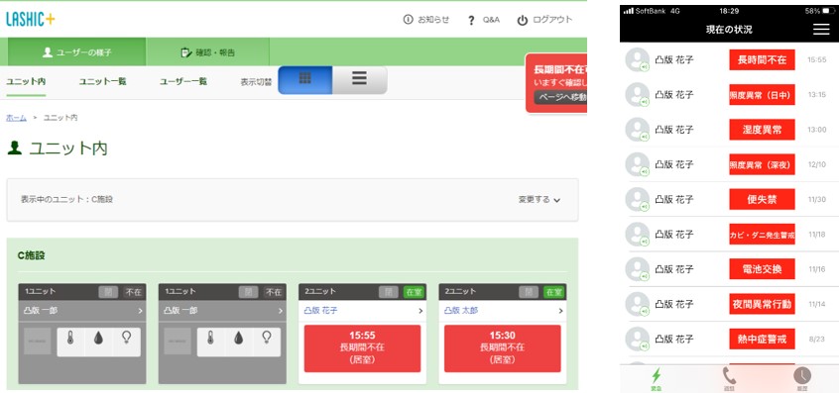This screenshot has width=839, height=393.
Task: Open the 長時間不在 alert on phone
Action: coord(762,59)
